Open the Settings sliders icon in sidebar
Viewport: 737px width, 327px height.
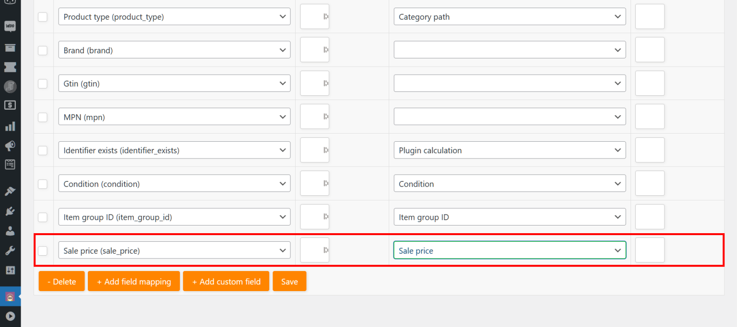coord(10,270)
